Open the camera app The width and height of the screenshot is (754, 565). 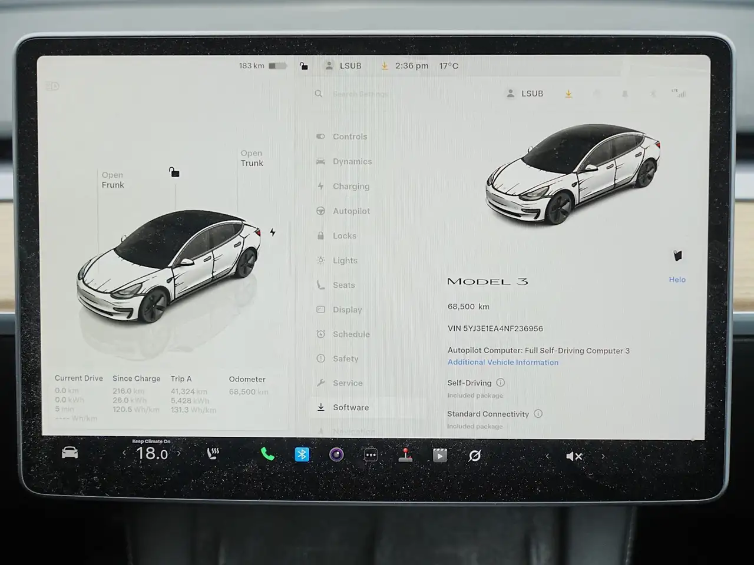point(336,454)
